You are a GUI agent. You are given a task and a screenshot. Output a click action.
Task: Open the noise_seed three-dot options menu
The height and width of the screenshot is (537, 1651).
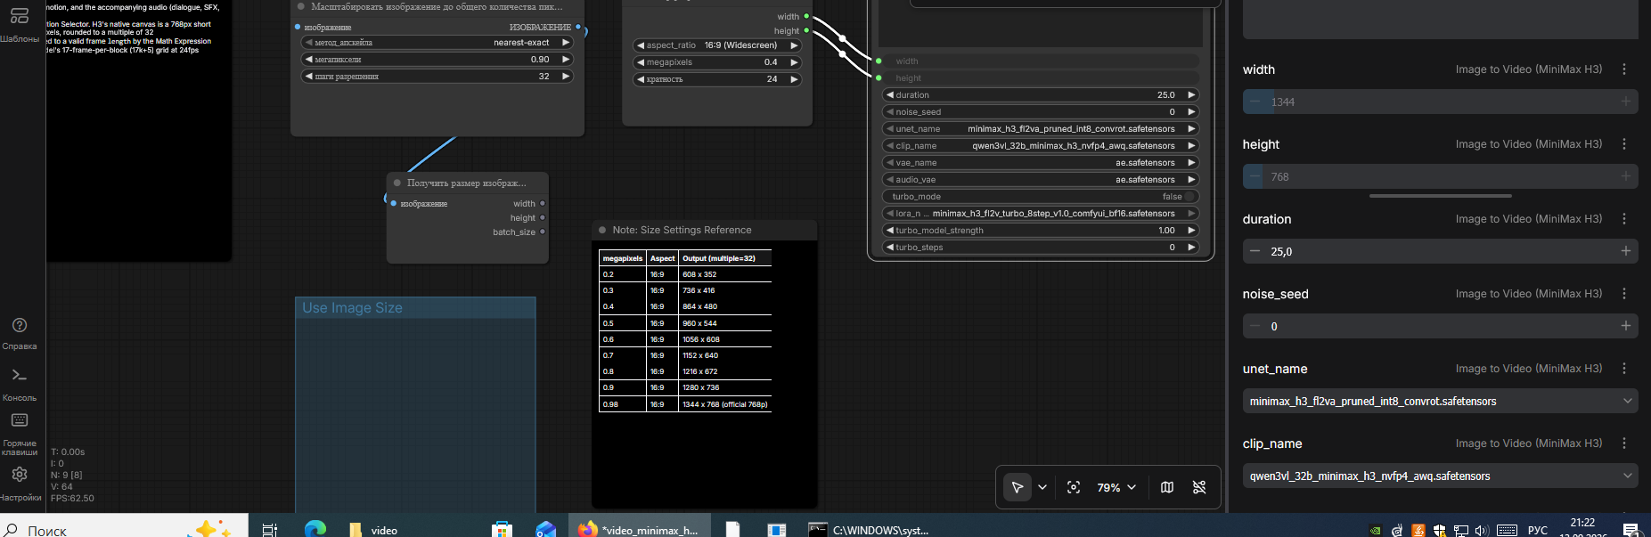point(1624,294)
